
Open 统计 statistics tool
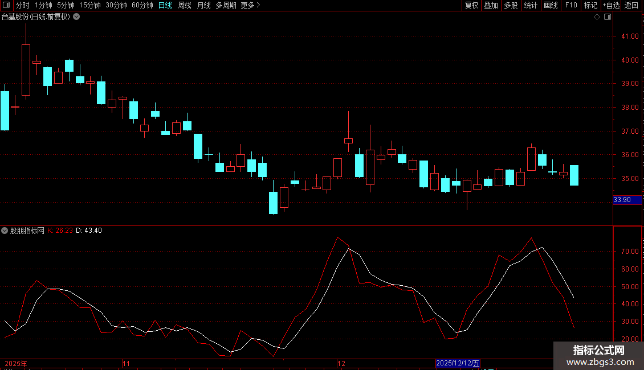click(x=531, y=5)
